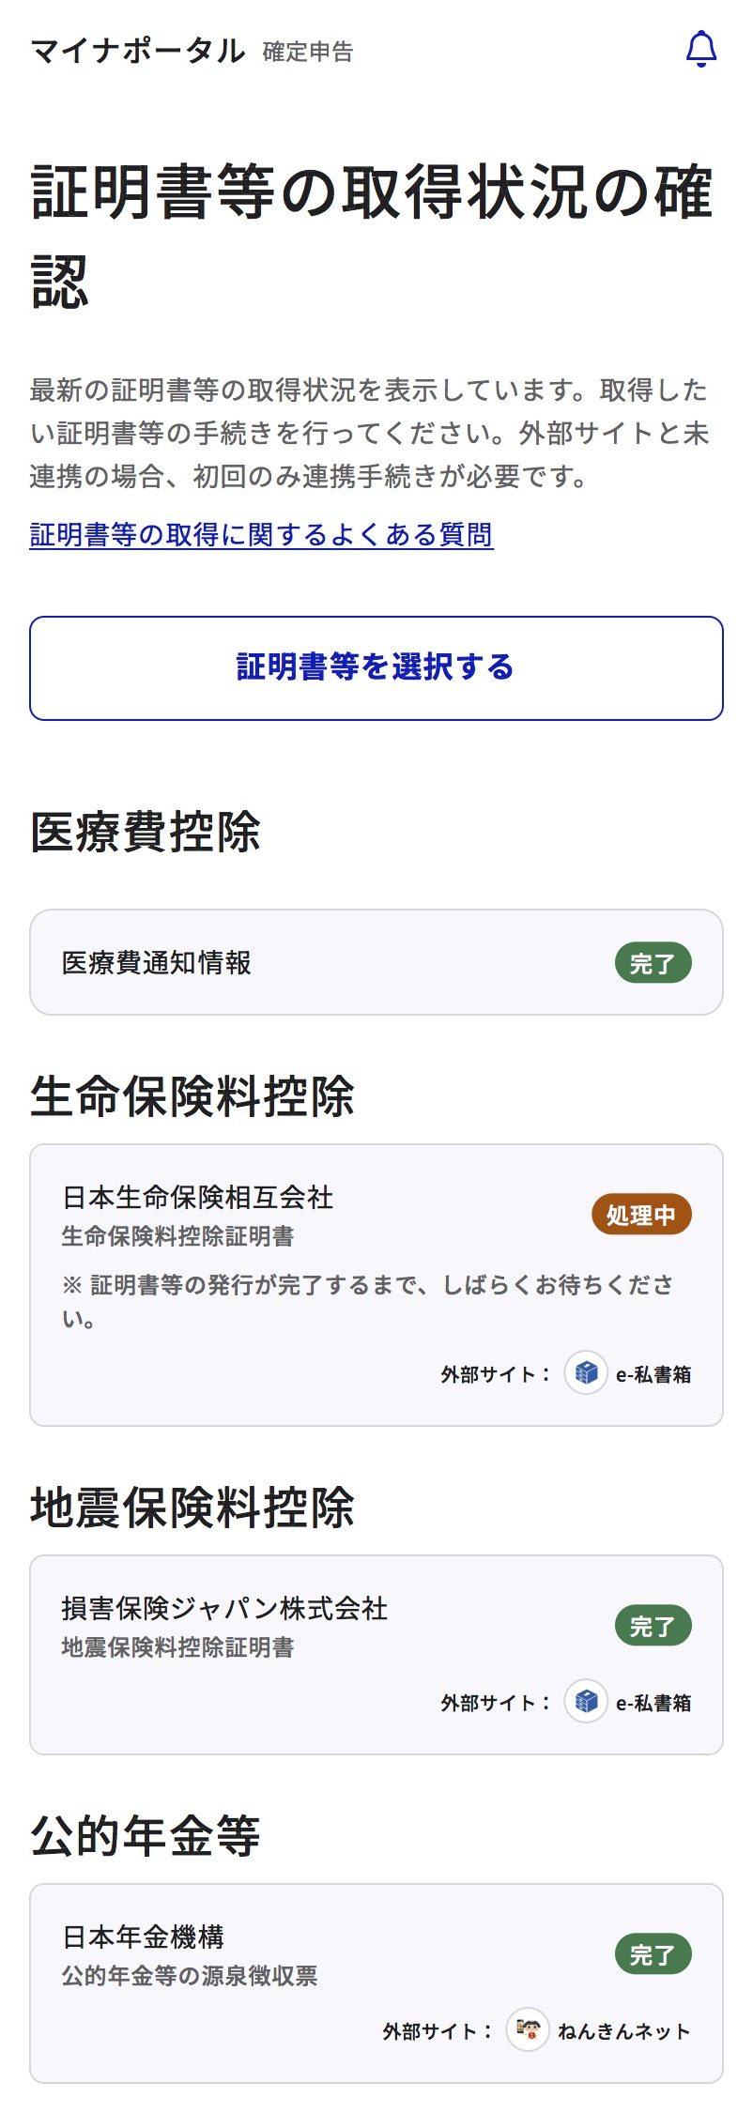This screenshot has height=2128, width=753.
Task: Click e-私書箱 icon in earthquake insurance card
Action: coord(586,1702)
